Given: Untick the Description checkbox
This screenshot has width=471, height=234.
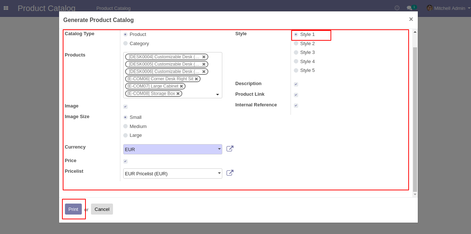Looking at the screenshot, I should point(296,84).
